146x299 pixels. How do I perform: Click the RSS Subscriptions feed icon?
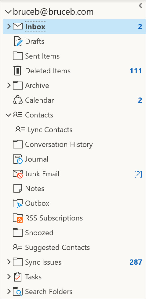pos(18,218)
